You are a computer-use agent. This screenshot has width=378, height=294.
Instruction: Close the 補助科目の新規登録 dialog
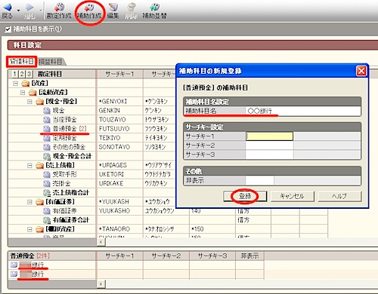361,71
